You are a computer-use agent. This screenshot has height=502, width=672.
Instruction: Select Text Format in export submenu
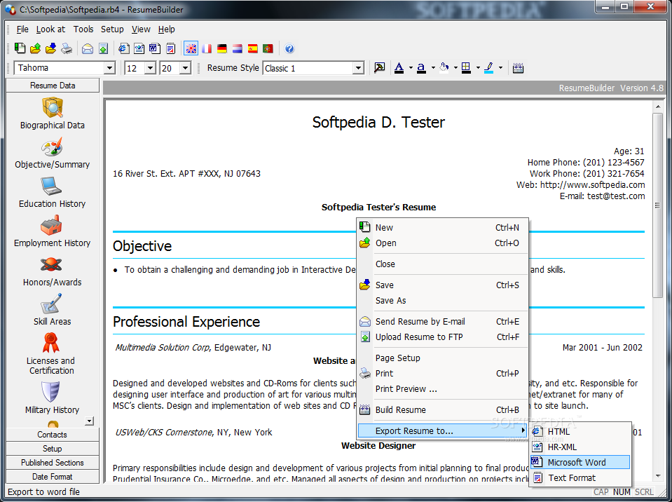[580, 477]
